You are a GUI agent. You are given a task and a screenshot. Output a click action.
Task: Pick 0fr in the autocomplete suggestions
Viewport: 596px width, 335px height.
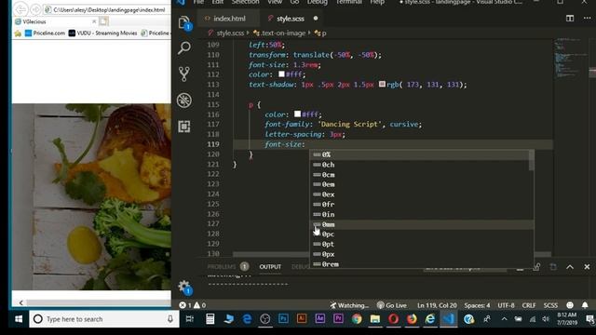click(x=420, y=205)
